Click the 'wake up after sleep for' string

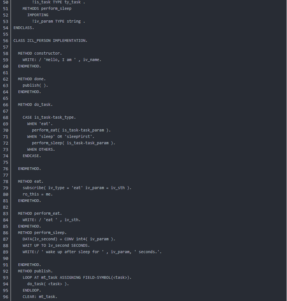(x=73, y=252)
